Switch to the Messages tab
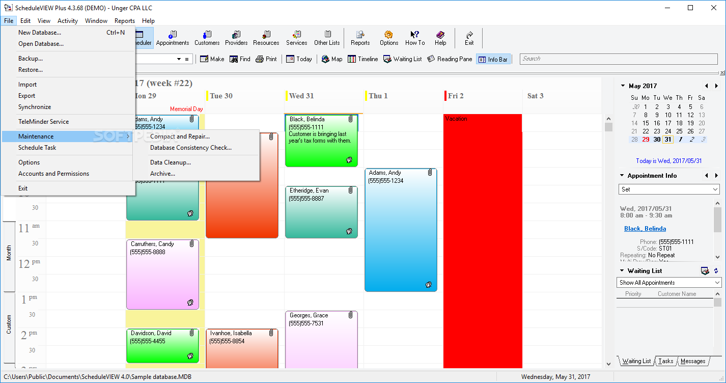The height and width of the screenshot is (383, 726). point(693,361)
